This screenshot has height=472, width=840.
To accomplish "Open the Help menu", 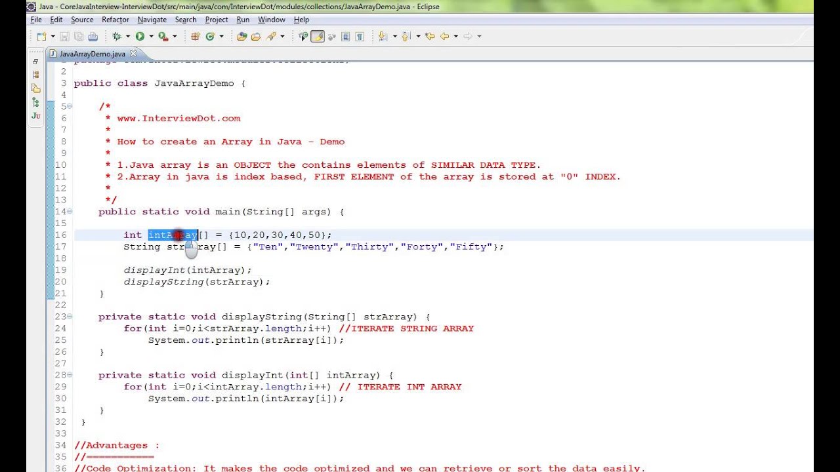I will pos(301,20).
